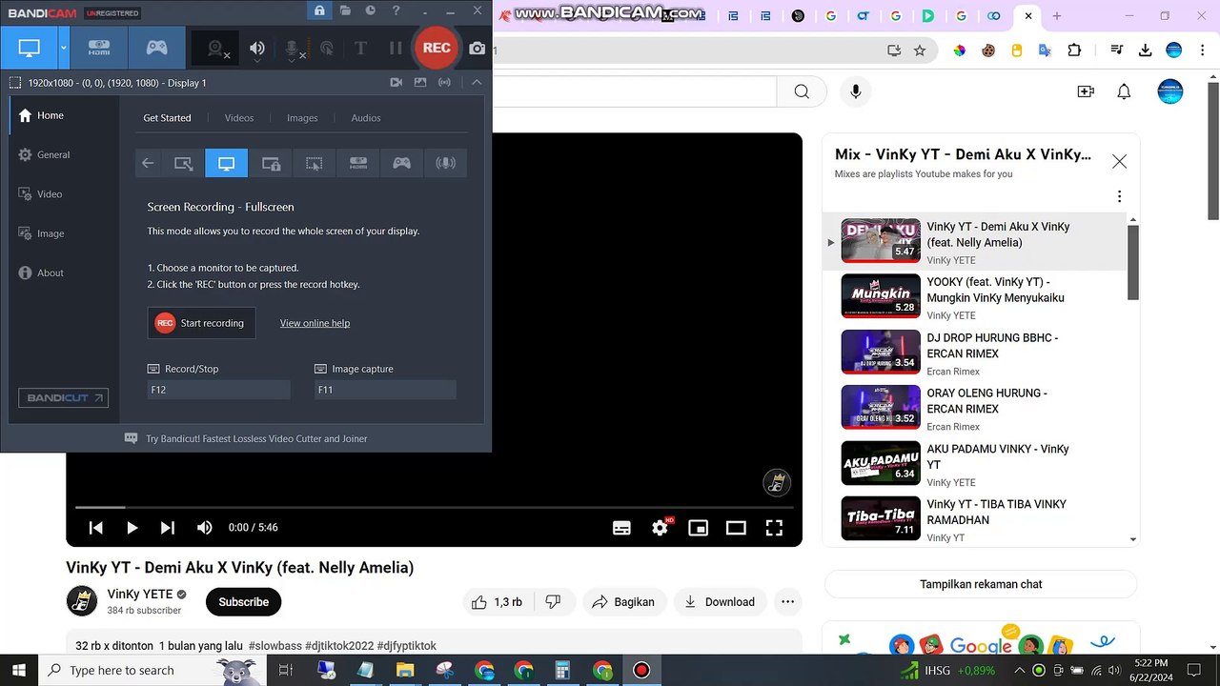Go to previous video in YouTube player
This screenshot has height=686, width=1220.
[95, 528]
